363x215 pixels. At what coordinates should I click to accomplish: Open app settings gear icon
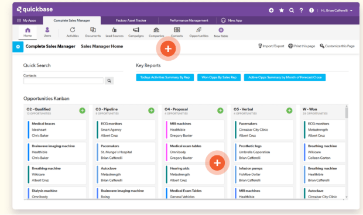click(x=18, y=47)
